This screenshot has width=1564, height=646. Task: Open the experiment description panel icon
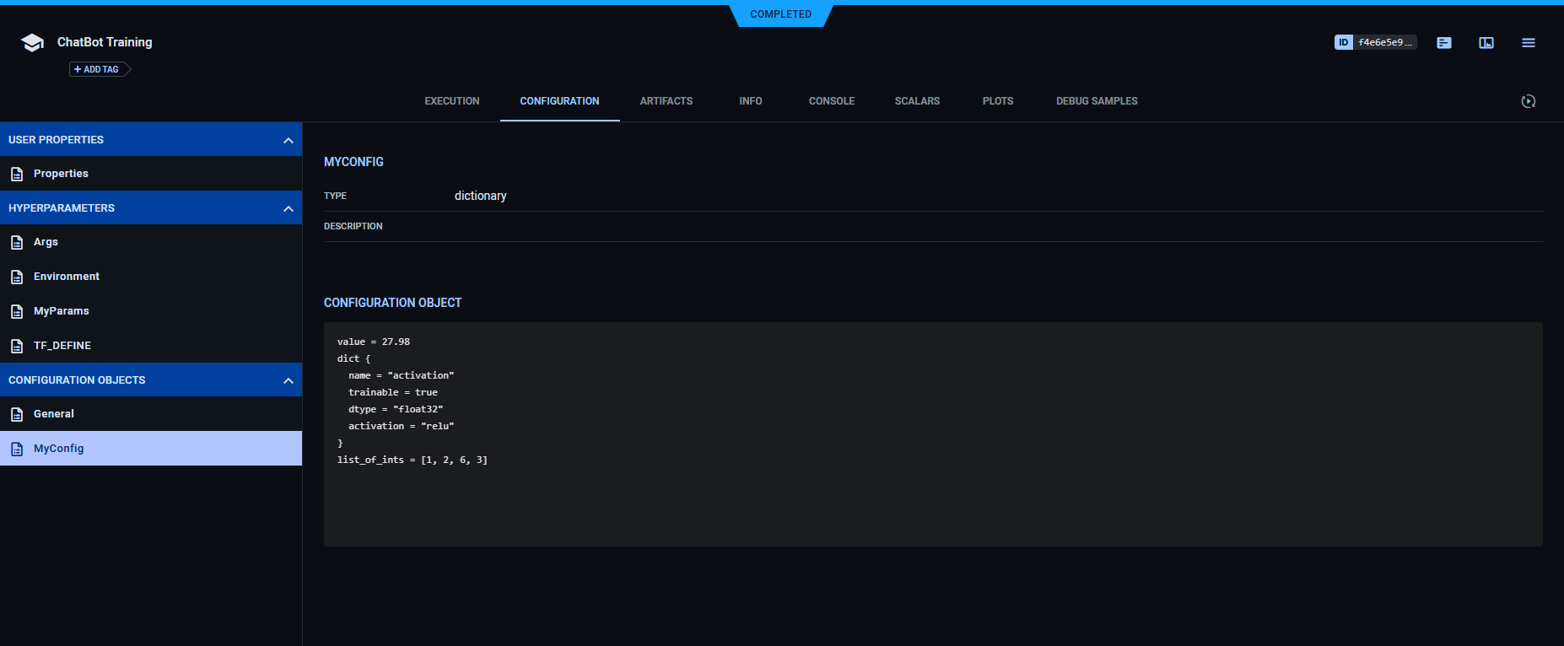(1444, 43)
